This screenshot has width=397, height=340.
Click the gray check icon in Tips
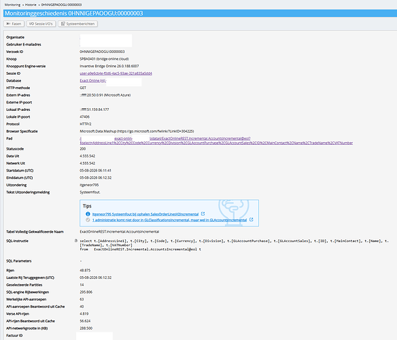pos(88,220)
